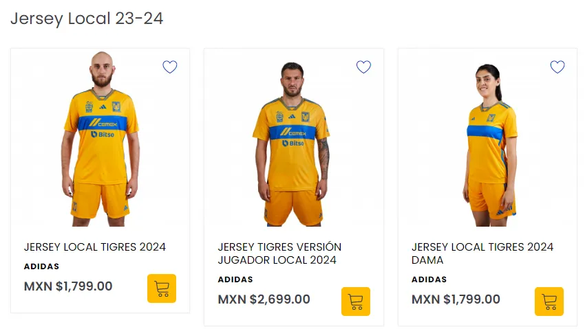
Task: Add Versión Jugador jersey to cart
Action: pos(356,302)
